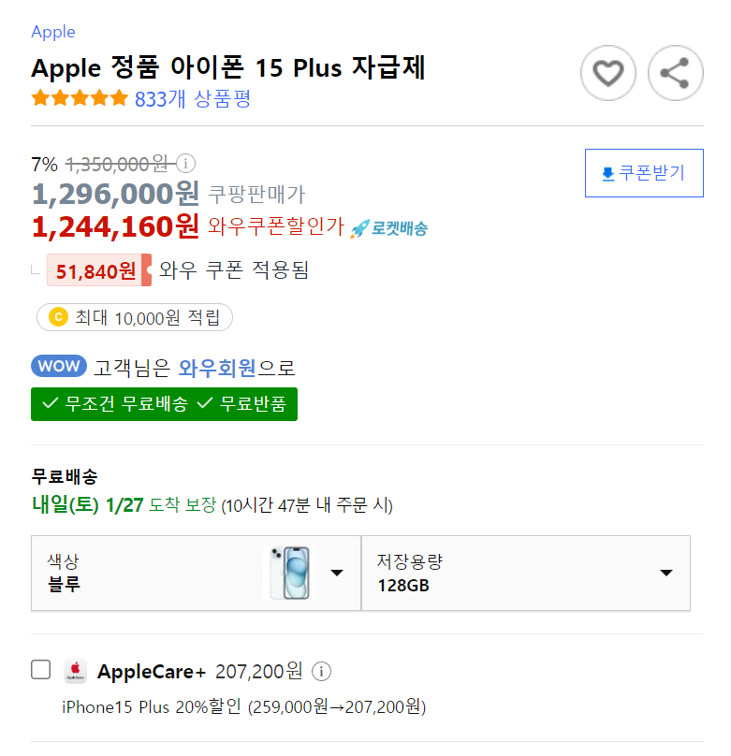Add product to wishlist with heart icon
The width and height of the screenshot is (731, 756).
607,73
